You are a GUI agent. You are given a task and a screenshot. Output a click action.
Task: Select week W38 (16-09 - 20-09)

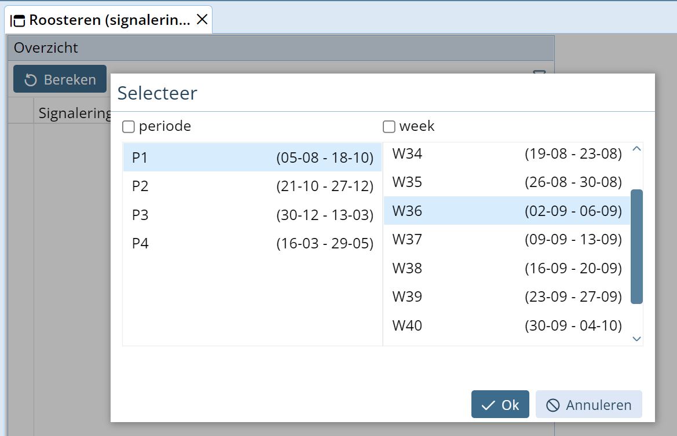[x=507, y=268]
